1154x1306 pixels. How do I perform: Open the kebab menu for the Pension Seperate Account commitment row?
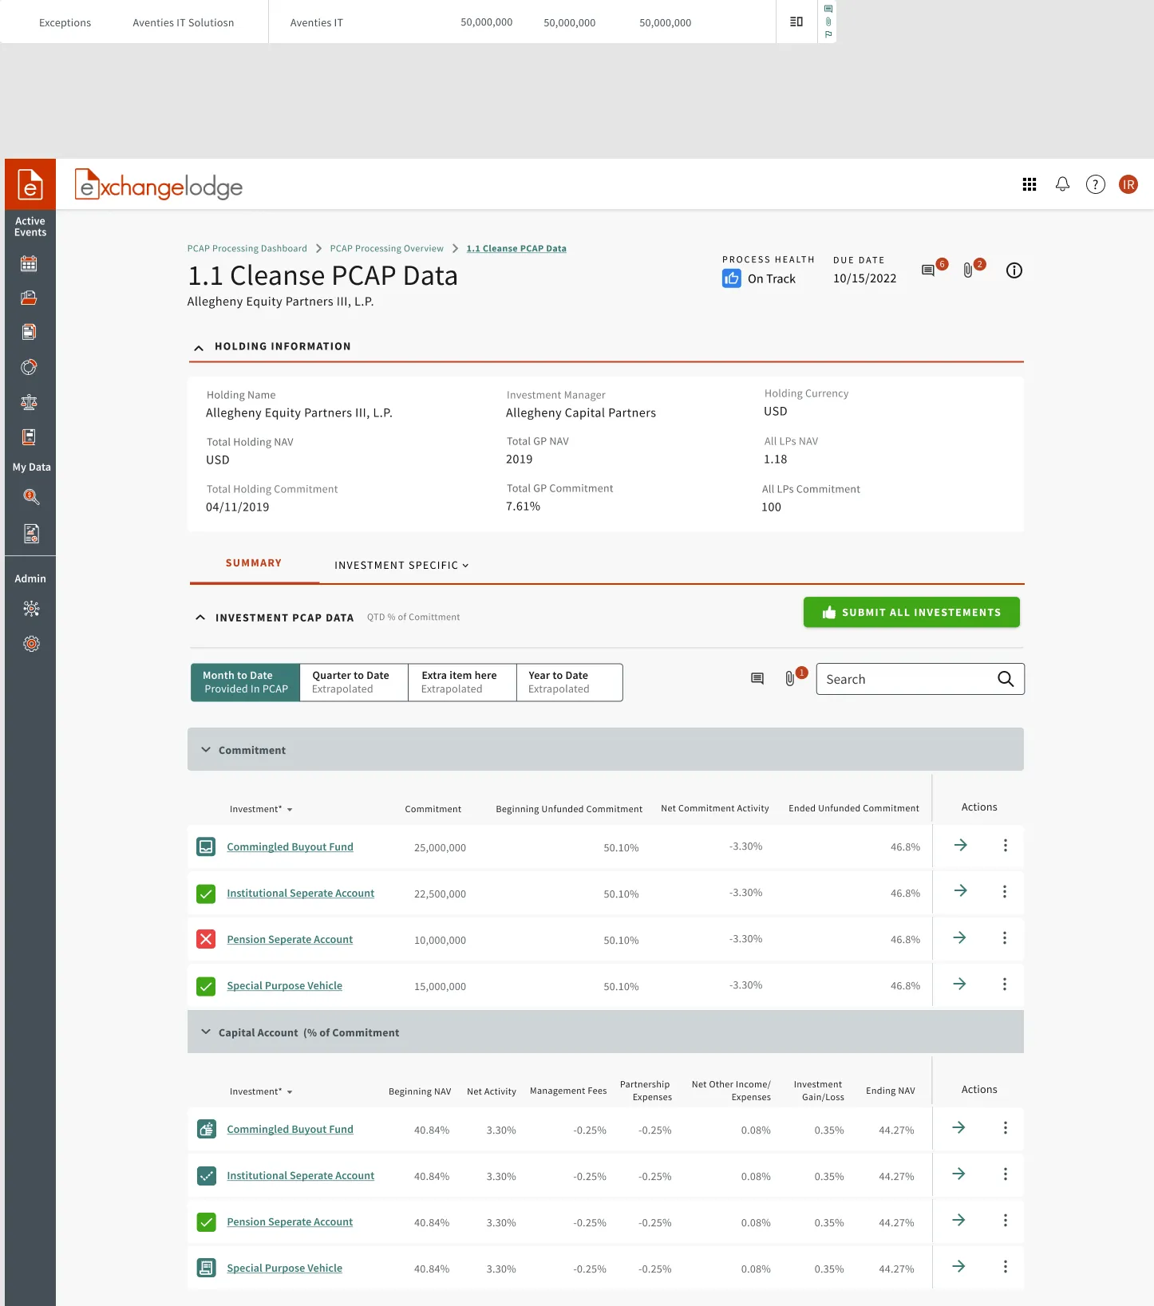1005,937
